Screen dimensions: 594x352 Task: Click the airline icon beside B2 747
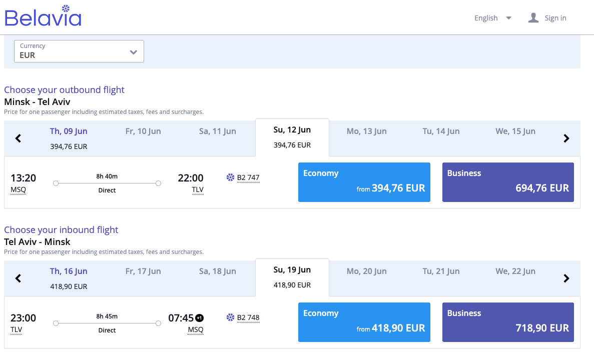pos(230,177)
